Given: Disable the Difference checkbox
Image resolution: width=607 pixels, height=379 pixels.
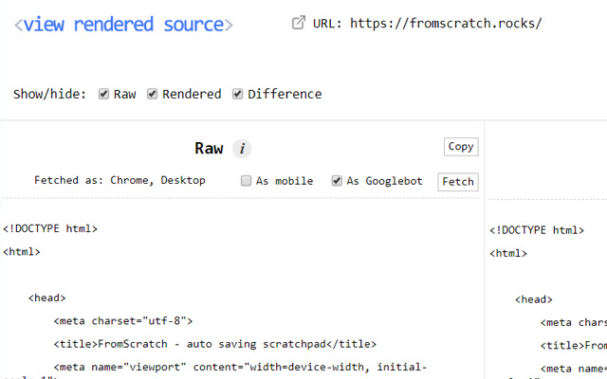Looking at the screenshot, I should point(238,94).
